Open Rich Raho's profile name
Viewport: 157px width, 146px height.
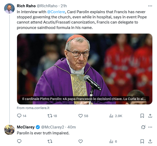(26, 6)
